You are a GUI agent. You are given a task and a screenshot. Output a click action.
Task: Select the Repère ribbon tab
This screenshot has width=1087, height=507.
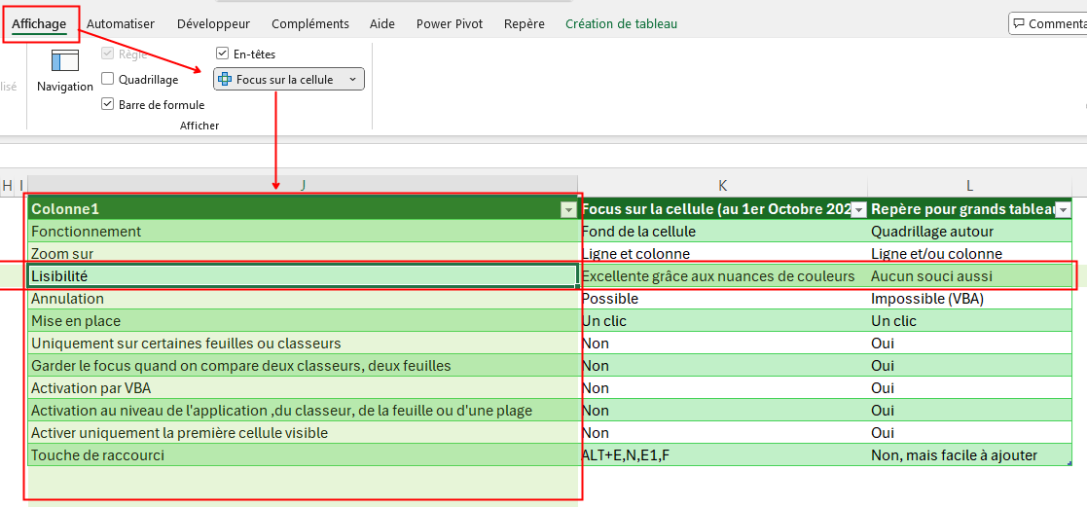524,23
